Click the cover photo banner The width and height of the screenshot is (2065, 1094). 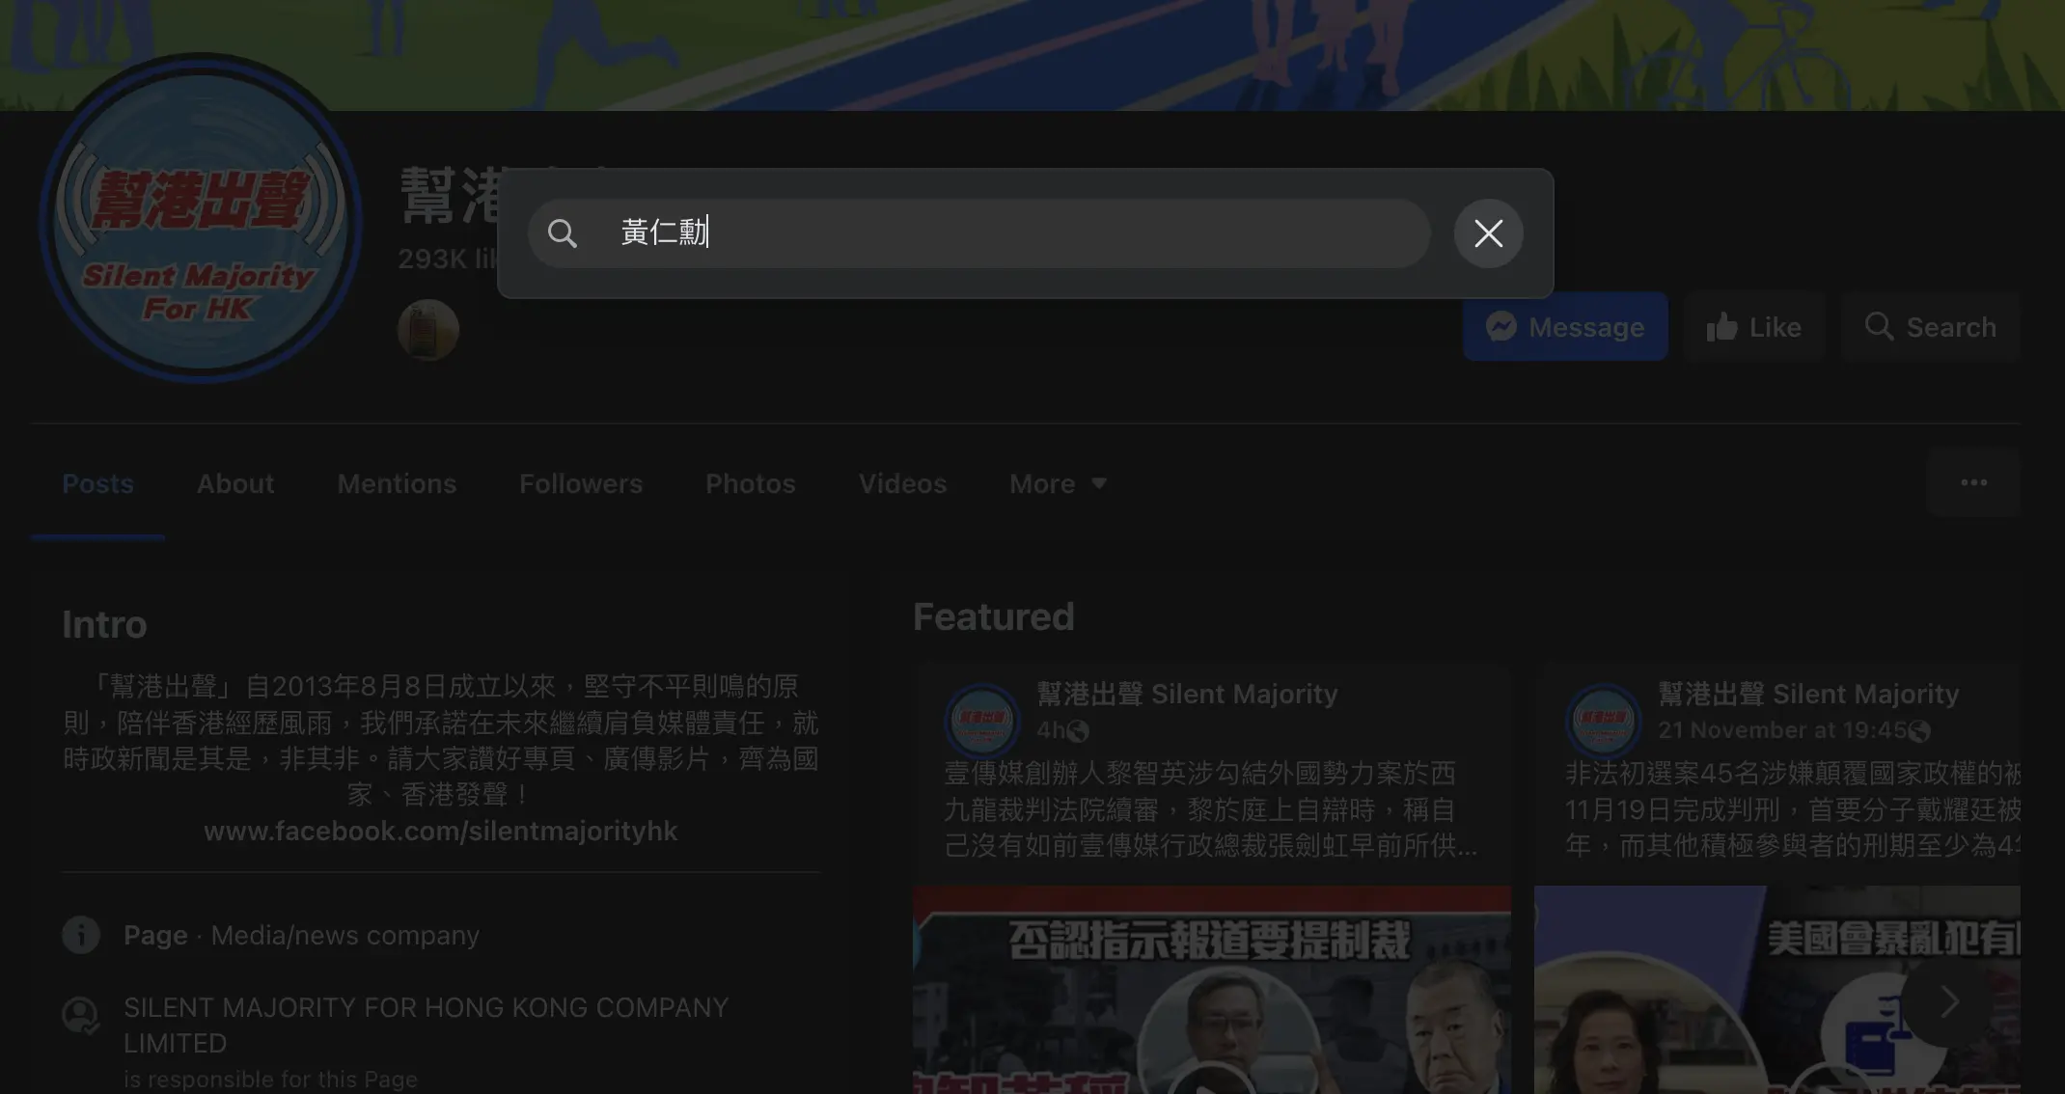(x=1032, y=55)
